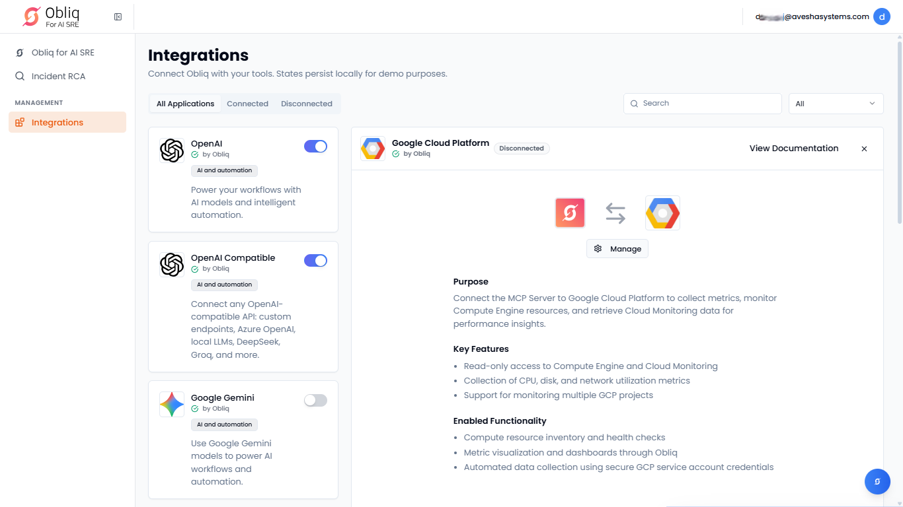Viewport: 903px width, 507px height.
Task: Click the Manage button
Action: coord(617,249)
